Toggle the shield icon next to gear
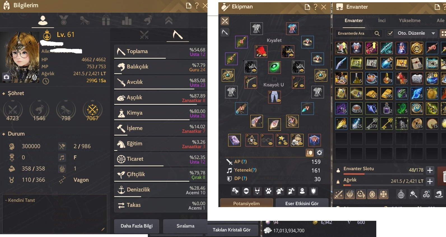Viewport: 446px width, 237px height. coord(309,153)
